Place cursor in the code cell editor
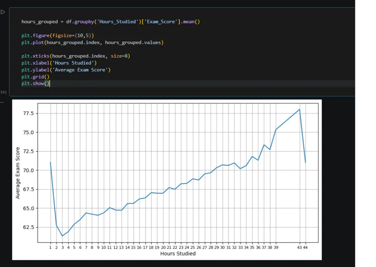Viewport: 376px width, 267px height. pos(182,52)
